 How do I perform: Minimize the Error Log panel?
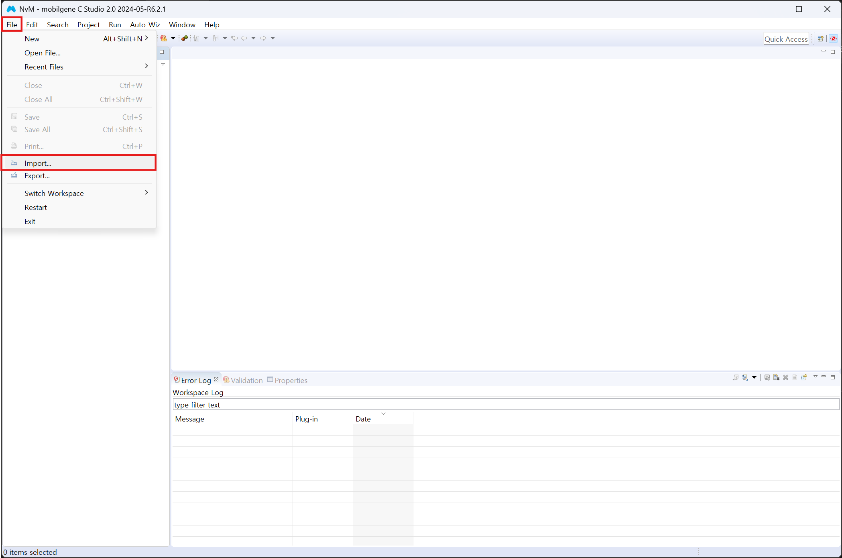point(824,377)
